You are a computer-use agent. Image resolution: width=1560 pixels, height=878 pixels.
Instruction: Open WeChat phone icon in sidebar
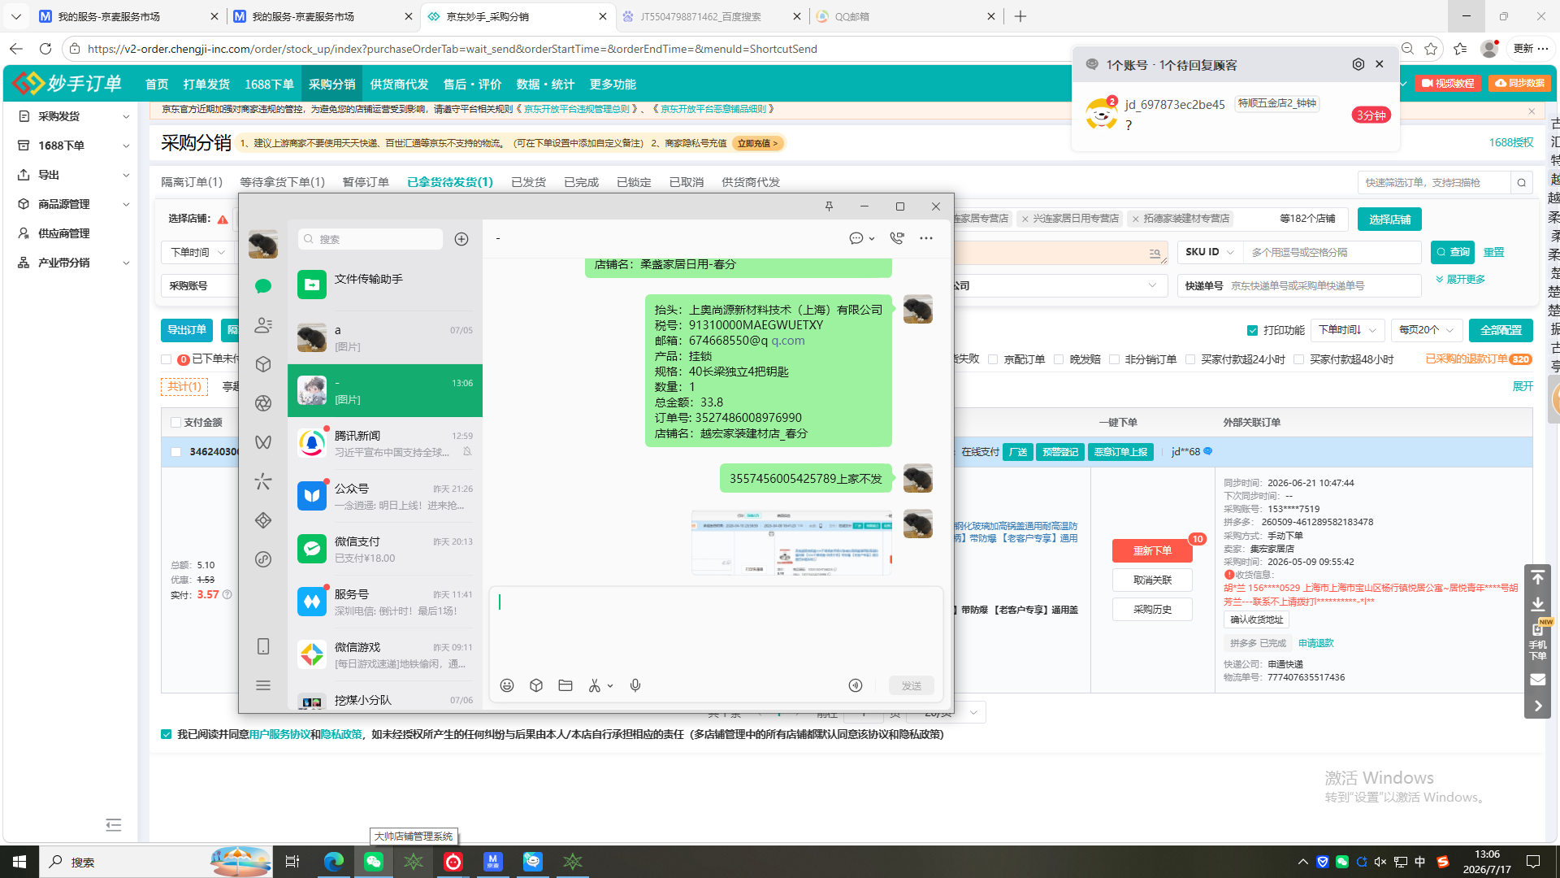click(263, 646)
